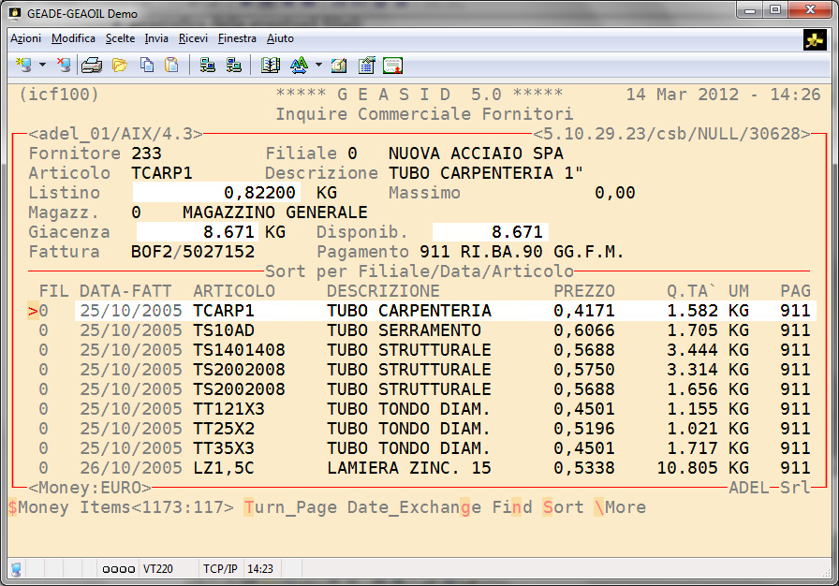Click the Date_Exchange command
This screenshot has width=839, height=586.
[x=414, y=507]
